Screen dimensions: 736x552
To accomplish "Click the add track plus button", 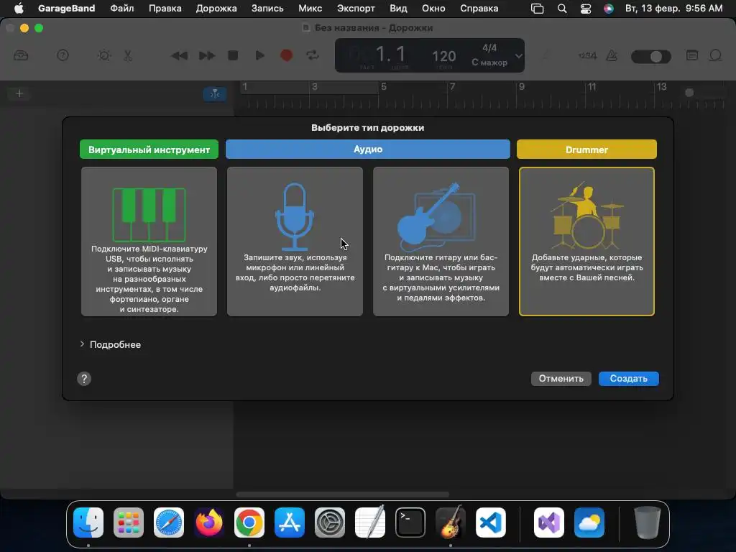I will coord(19,93).
